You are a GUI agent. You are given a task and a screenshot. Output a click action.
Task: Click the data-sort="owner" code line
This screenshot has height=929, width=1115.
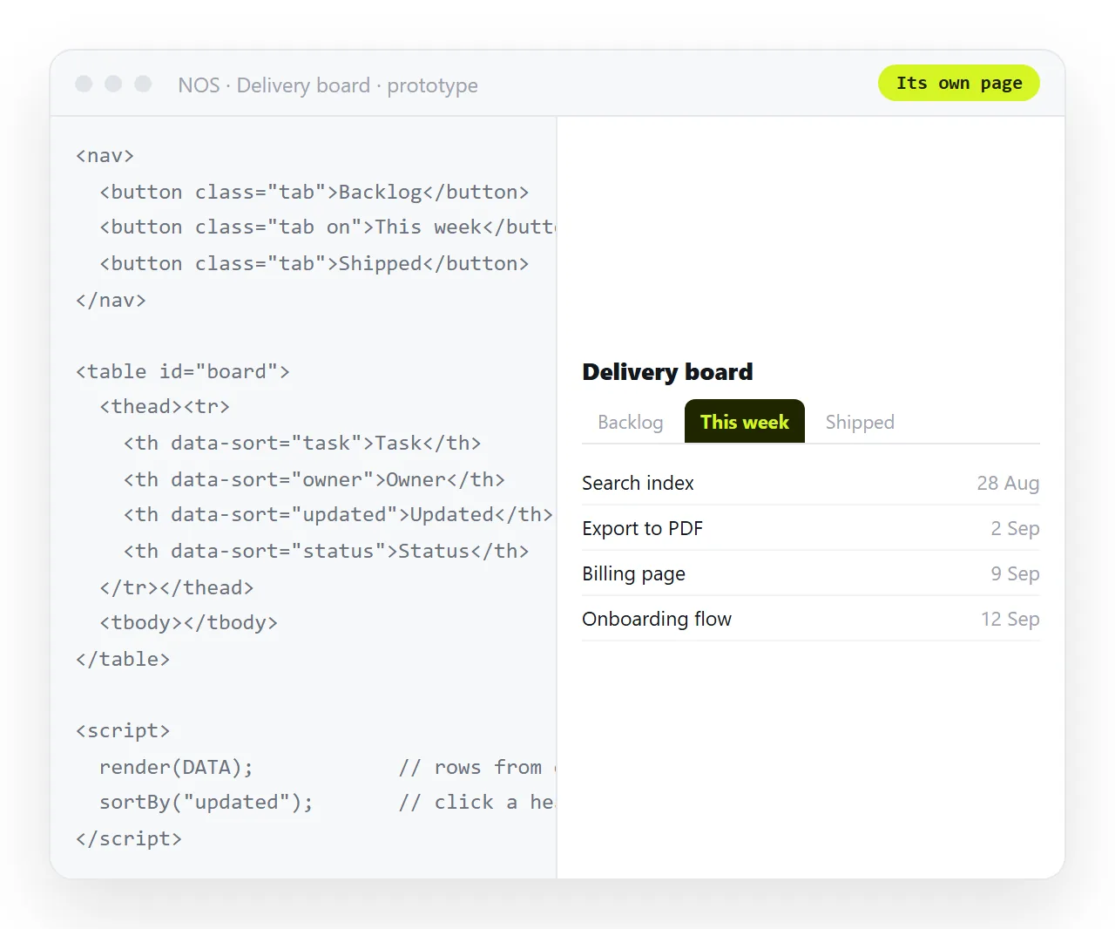point(314,479)
